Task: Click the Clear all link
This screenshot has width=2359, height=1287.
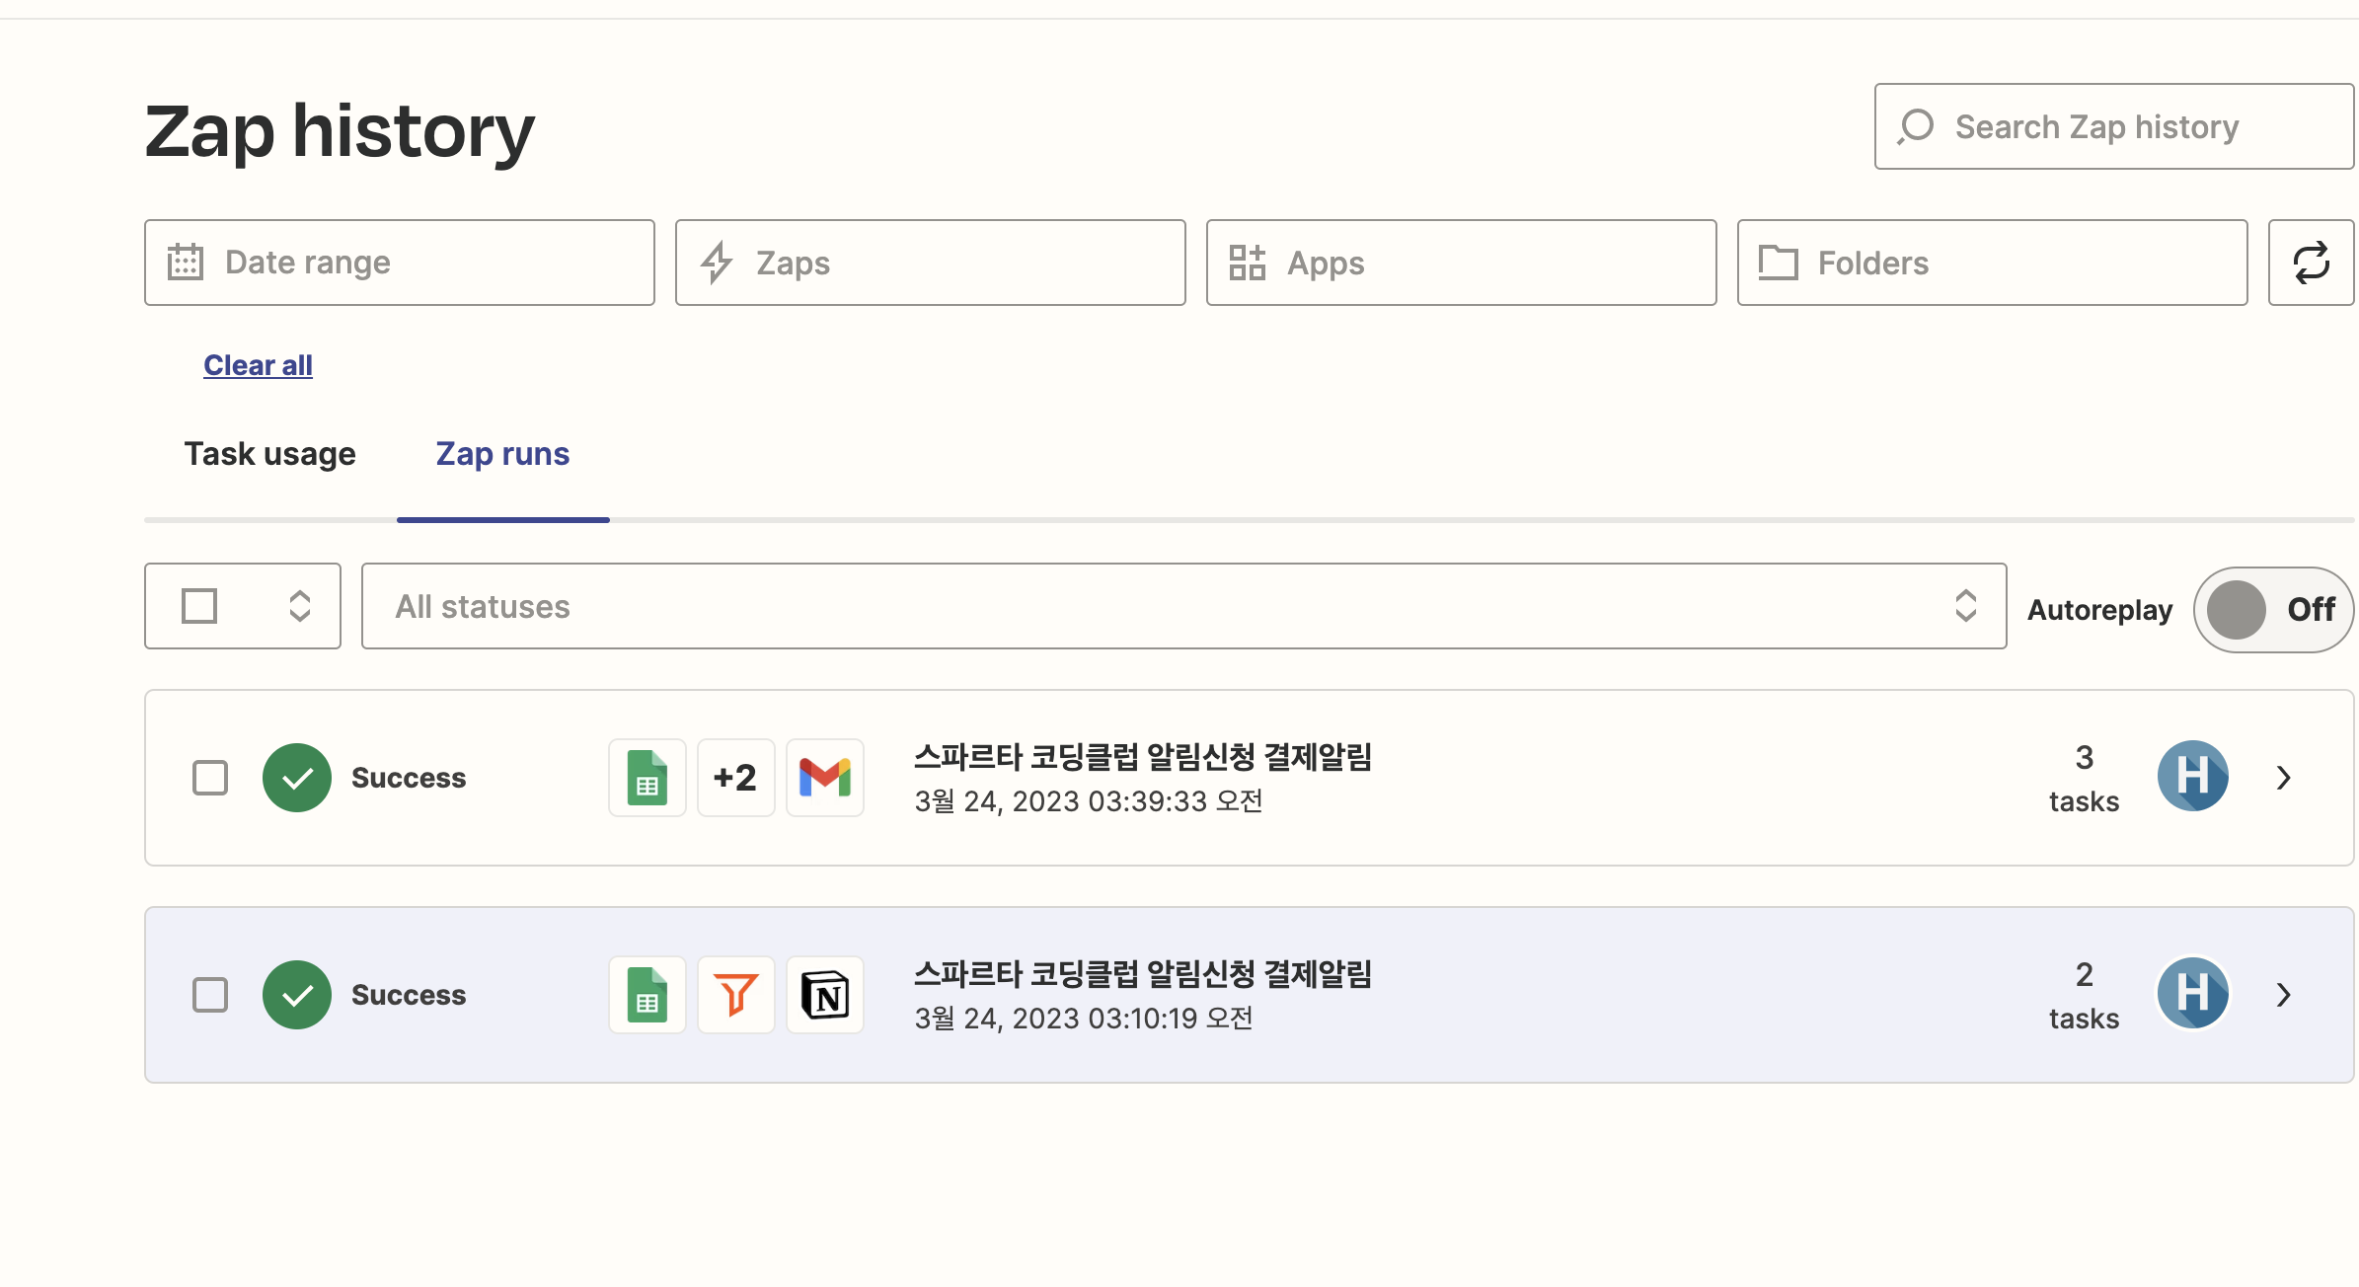Action: pos(258,365)
